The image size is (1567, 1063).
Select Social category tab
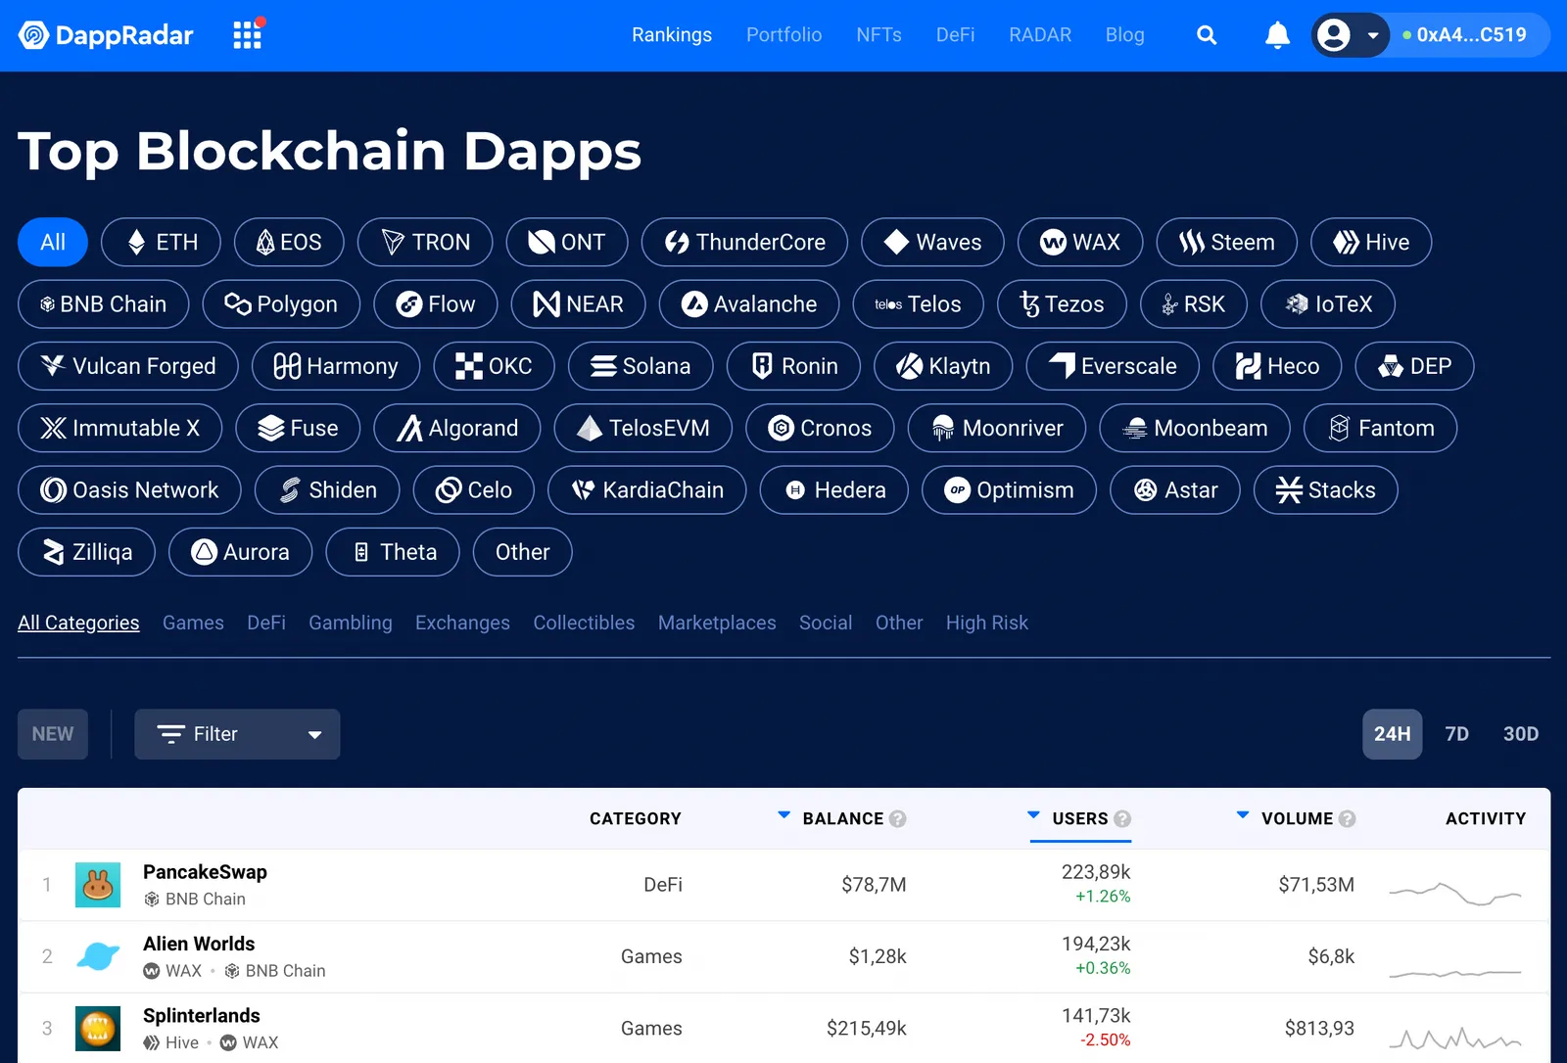[826, 623]
